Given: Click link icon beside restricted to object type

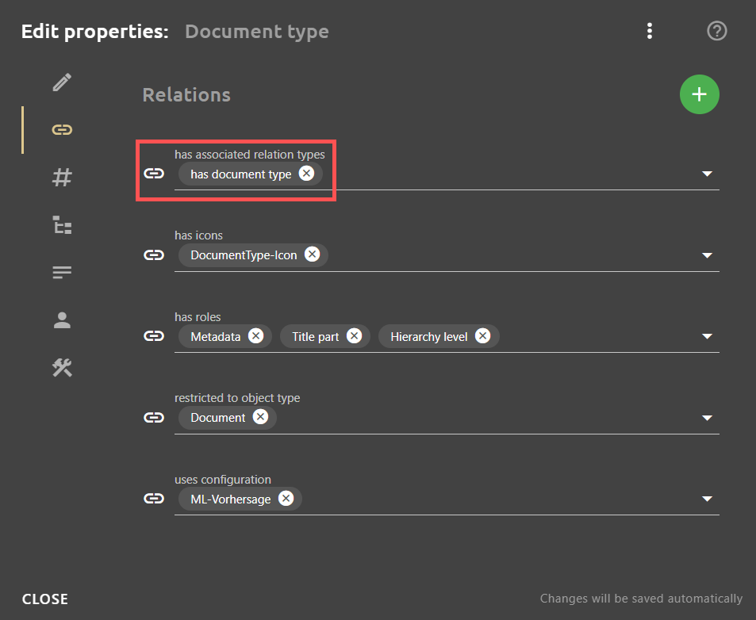Looking at the screenshot, I should [x=154, y=418].
